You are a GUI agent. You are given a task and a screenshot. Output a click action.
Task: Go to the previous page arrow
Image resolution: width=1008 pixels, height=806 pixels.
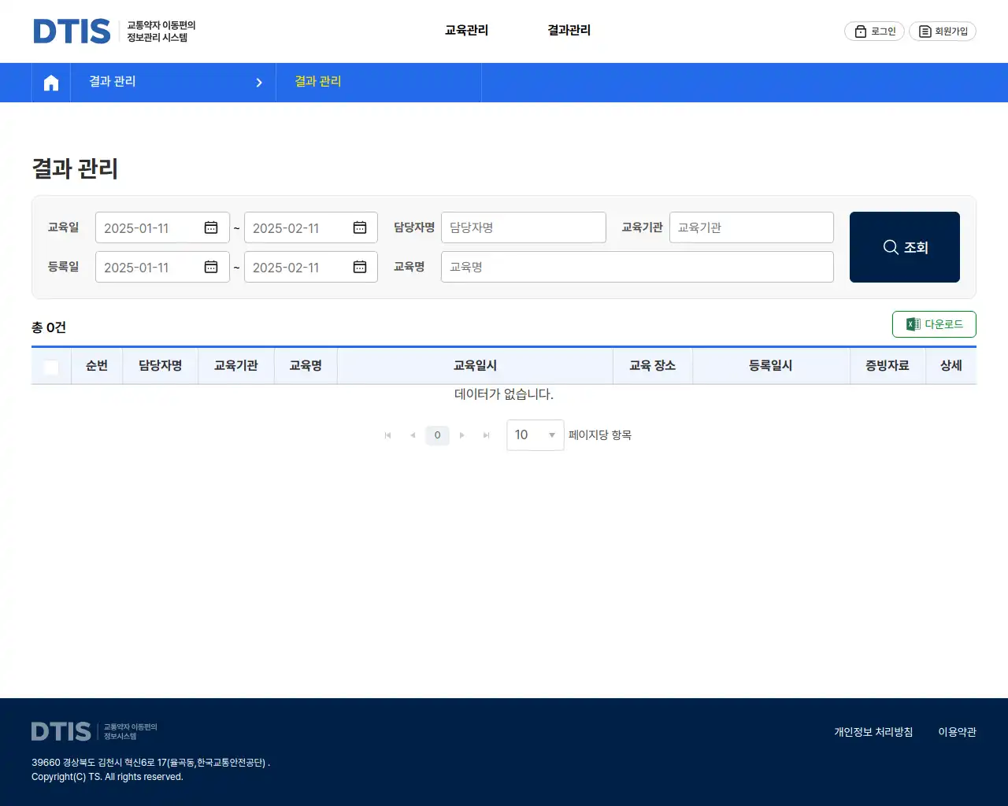click(413, 435)
